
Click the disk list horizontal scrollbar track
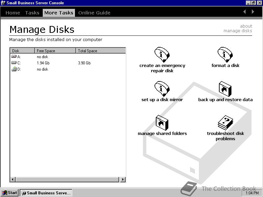click(68, 179)
